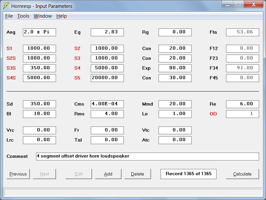Click the Record 1365 of 1365 indicator
The width and height of the screenshot is (266, 200).
pos(188,174)
